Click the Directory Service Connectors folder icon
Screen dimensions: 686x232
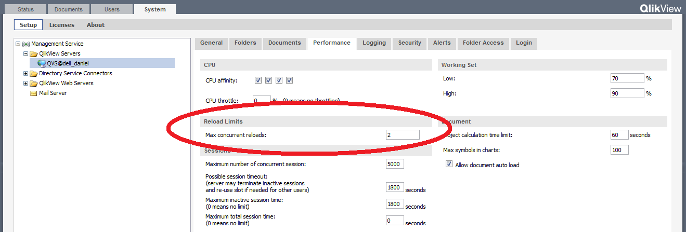(x=33, y=74)
